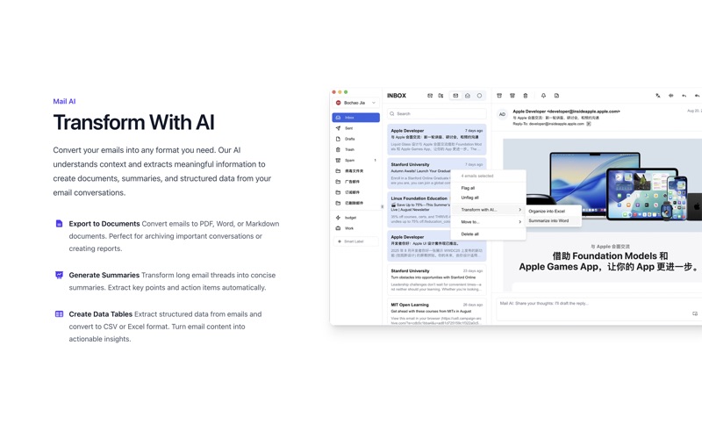
Task: Click the Export to Documents icon
Action: point(59,224)
